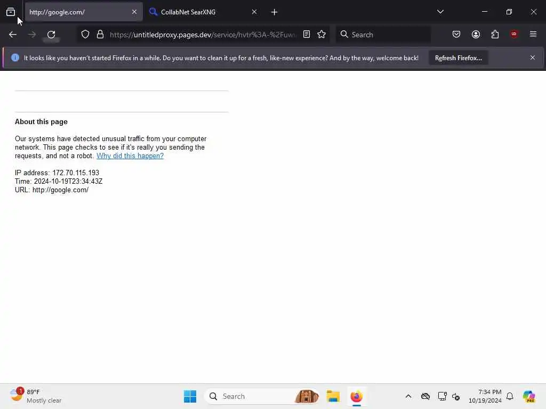Open the muted volume tray icon
This screenshot has height=409, width=546.
point(456,396)
